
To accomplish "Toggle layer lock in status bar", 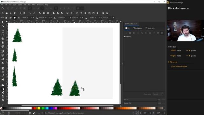I will 34,113.
